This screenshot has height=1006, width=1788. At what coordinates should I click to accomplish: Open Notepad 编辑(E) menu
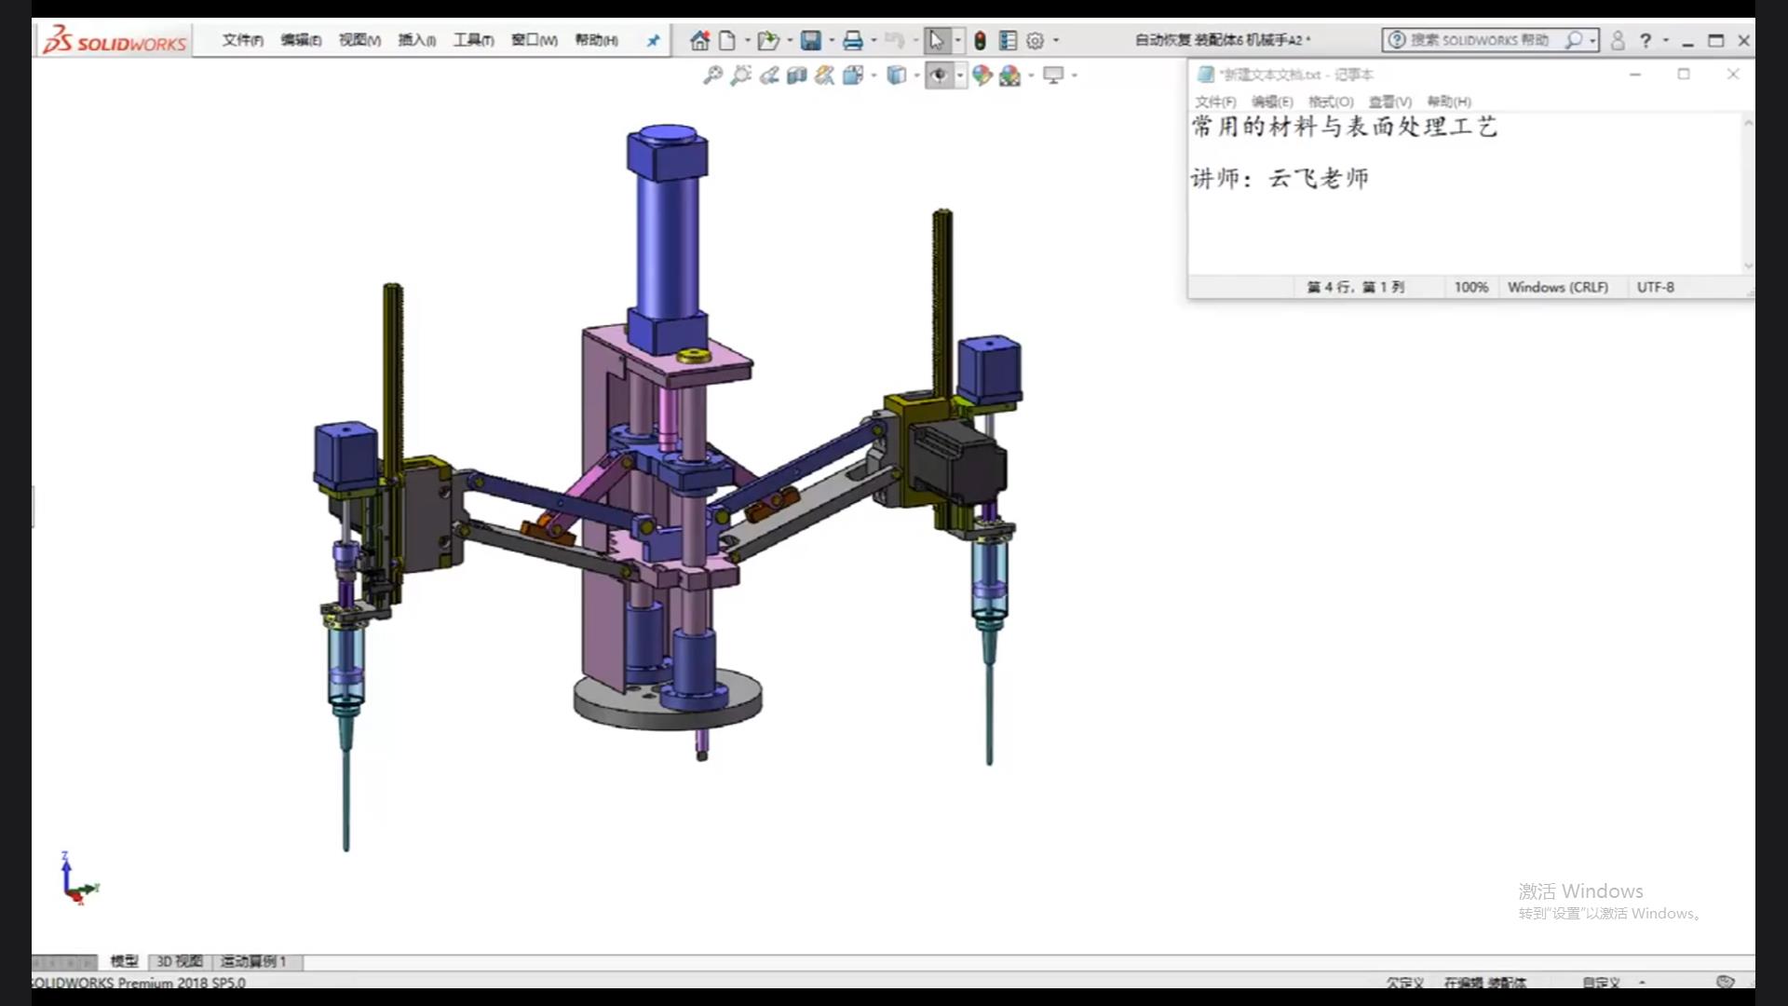point(1272,102)
